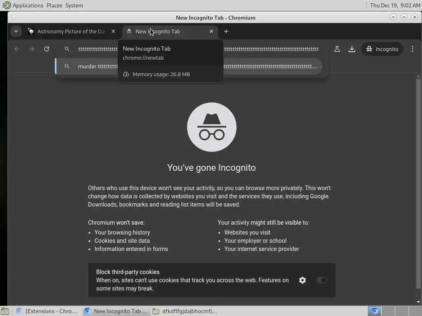Close the Astronomy Picture tab
Viewport: 422px width, 316px height.
point(113,31)
